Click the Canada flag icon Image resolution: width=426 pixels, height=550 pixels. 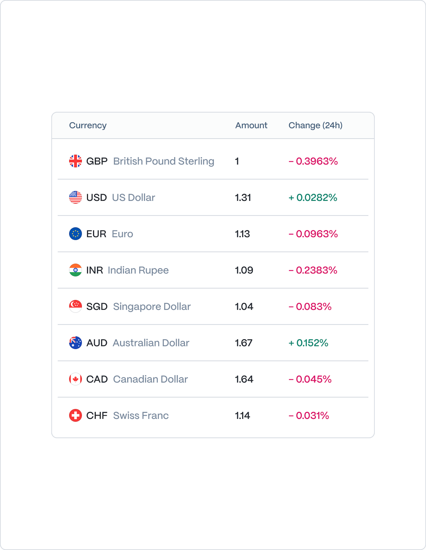75,379
